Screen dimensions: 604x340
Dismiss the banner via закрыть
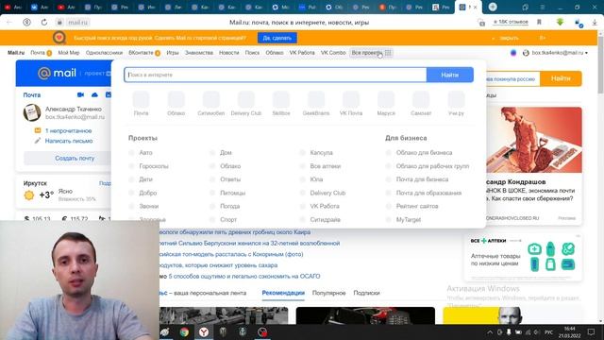(509, 38)
